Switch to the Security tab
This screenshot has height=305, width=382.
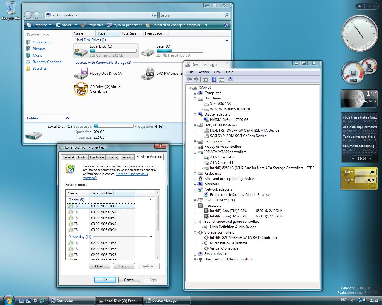(127, 157)
